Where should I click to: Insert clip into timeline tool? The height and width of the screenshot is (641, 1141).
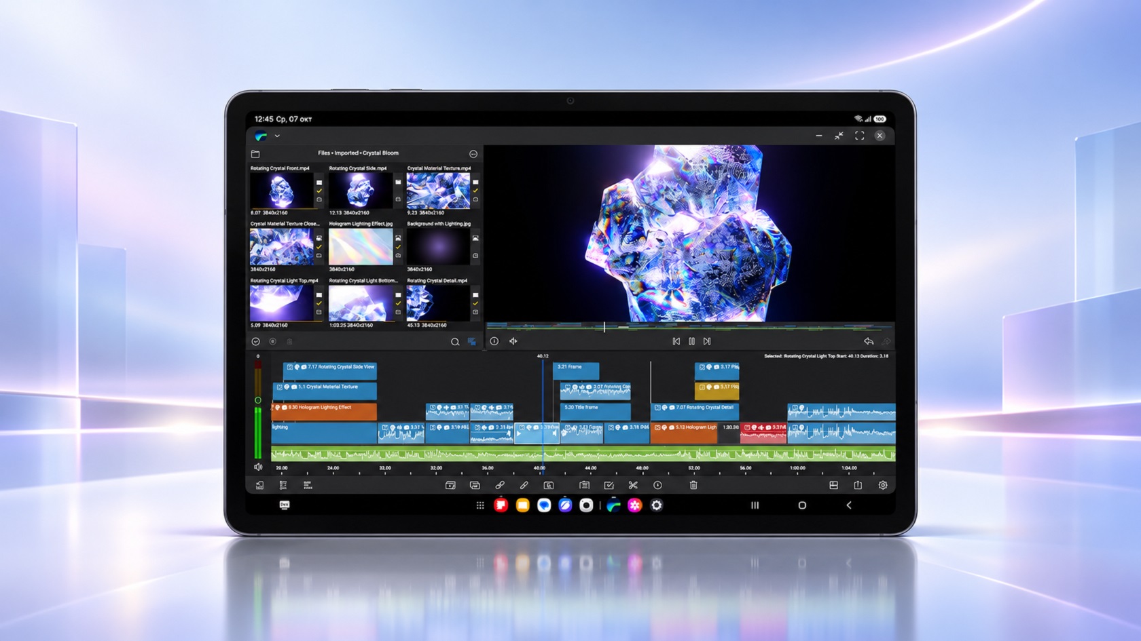click(x=450, y=485)
